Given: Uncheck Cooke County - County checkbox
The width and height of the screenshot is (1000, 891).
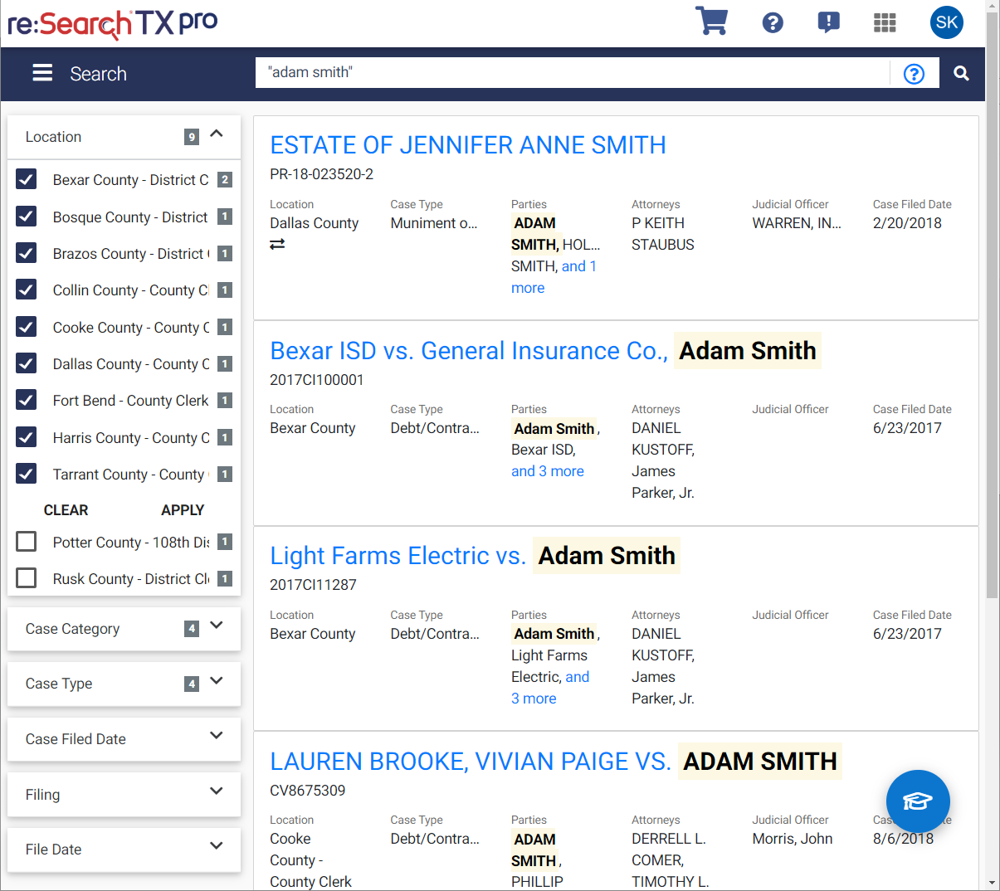Looking at the screenshot, I should (x=27, y=327).
